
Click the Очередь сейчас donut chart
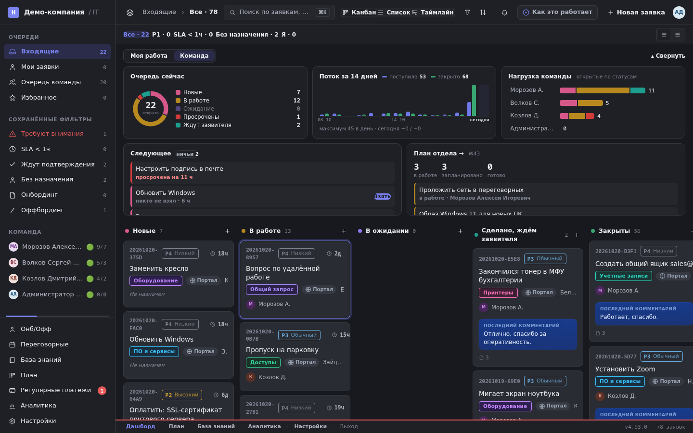151,109
